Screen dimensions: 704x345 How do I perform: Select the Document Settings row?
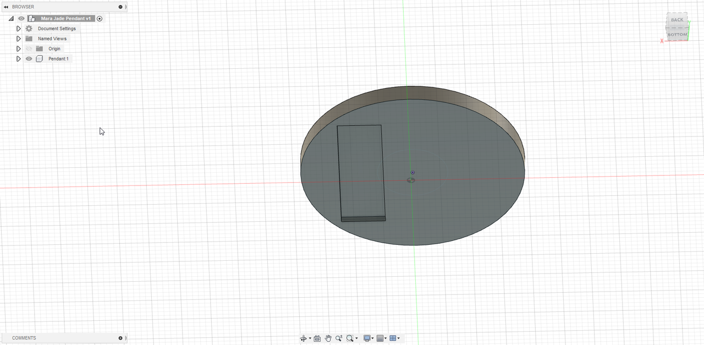pyautogui.click(x=57, y=29)
